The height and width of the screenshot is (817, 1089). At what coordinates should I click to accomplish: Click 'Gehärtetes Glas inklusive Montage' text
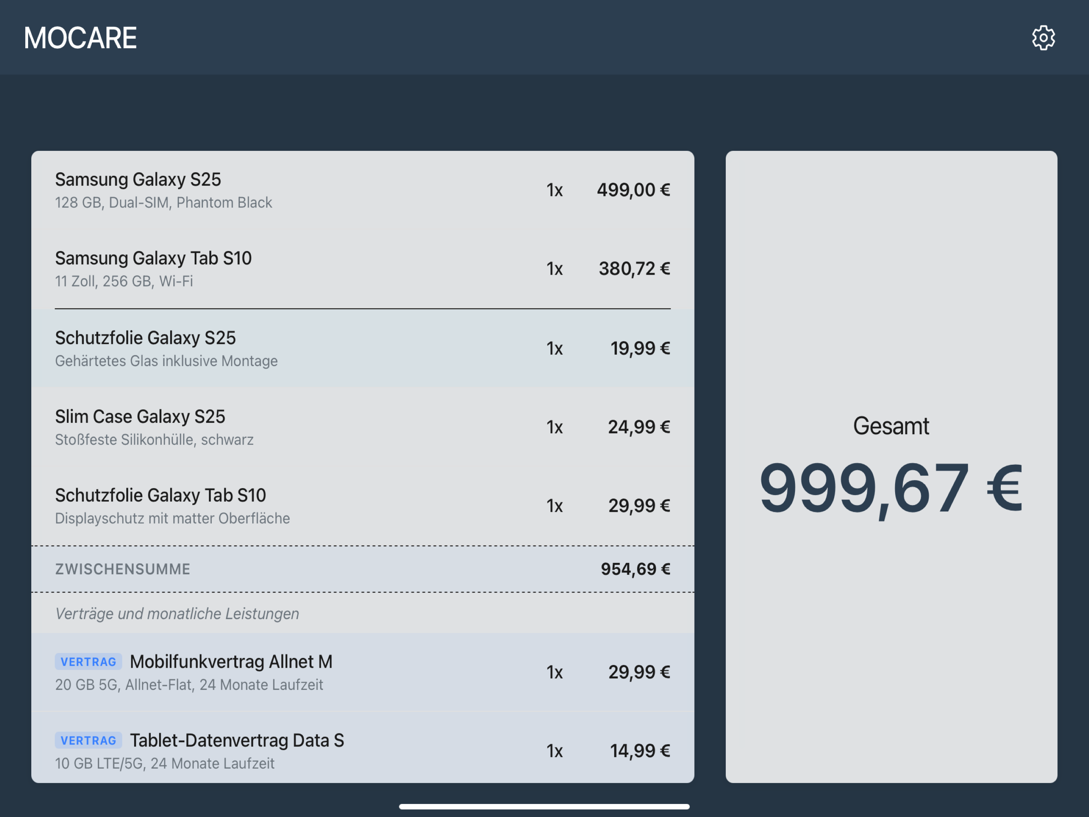tap(167, 361)
